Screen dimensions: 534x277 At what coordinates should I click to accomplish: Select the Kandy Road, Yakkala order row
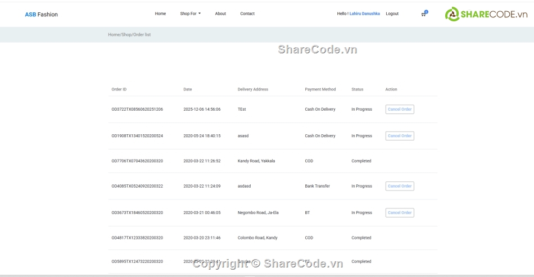click(256, 161)
